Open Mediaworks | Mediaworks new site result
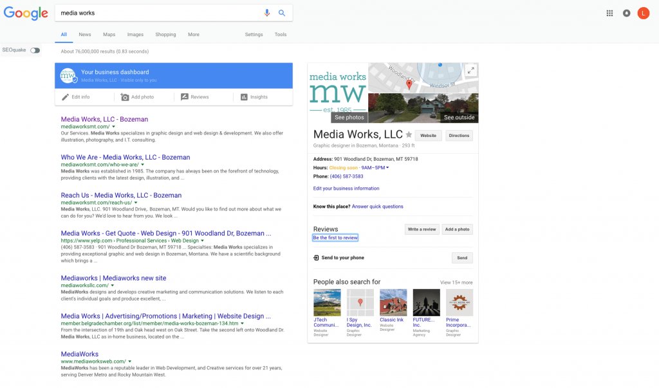 tap(113, 278)
